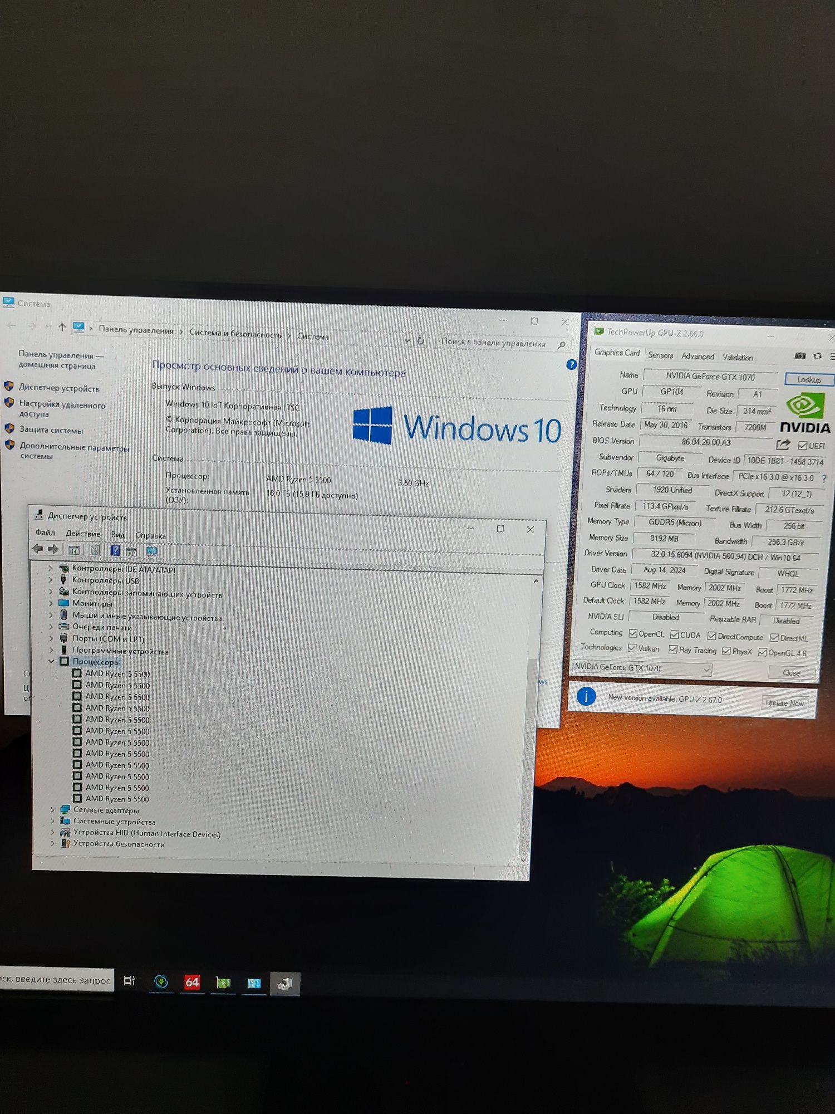Open the Файл menu in Device Manager

point(45,533)
